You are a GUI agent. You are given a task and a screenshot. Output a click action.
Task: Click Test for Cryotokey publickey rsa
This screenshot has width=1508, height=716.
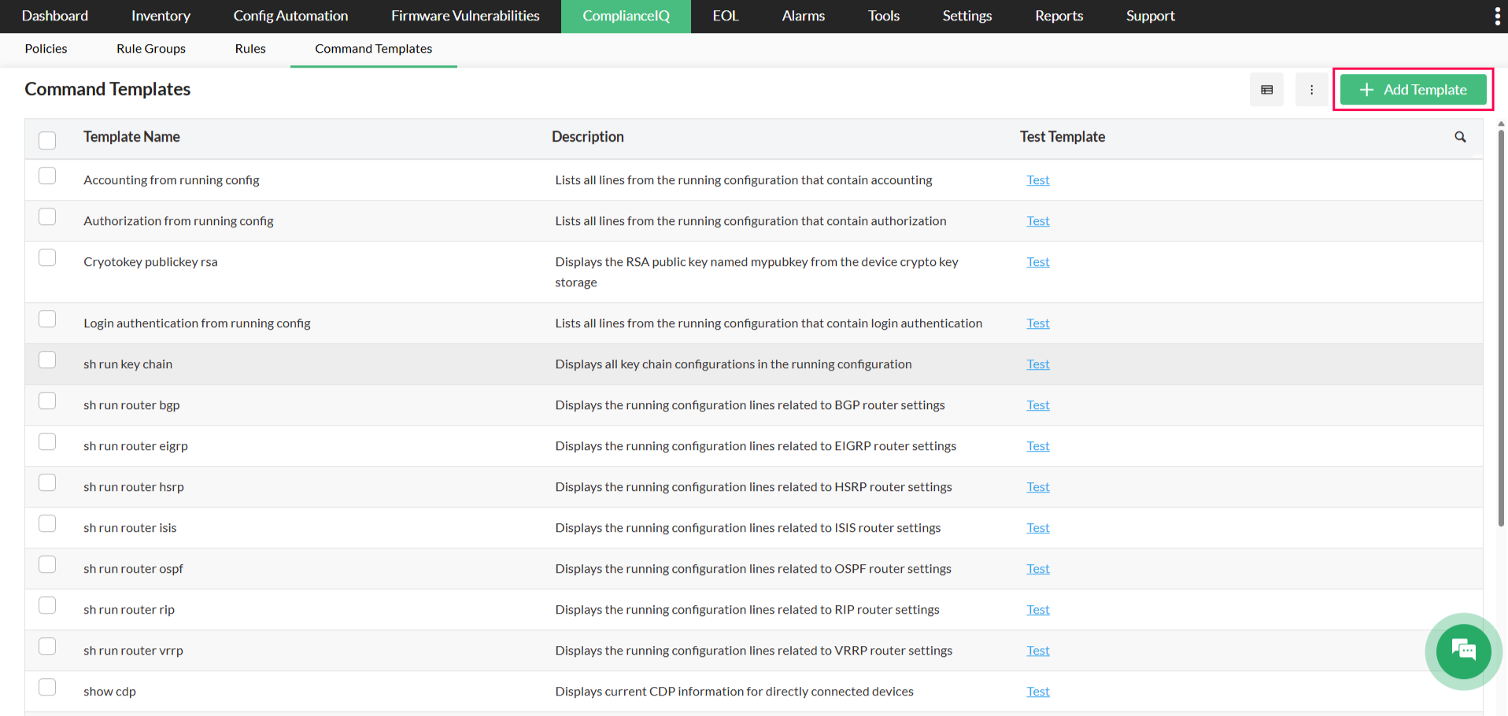point(1037,262)
